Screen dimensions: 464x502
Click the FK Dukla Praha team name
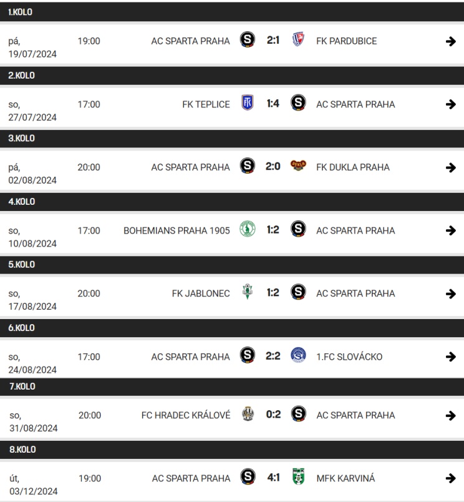tap(353, 167)
